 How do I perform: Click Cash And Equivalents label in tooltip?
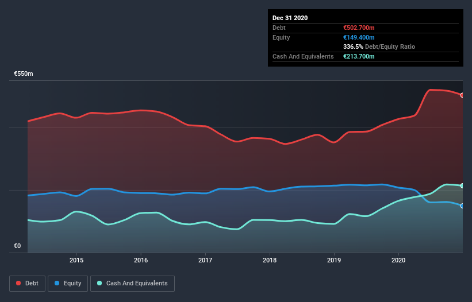(303, 56)
